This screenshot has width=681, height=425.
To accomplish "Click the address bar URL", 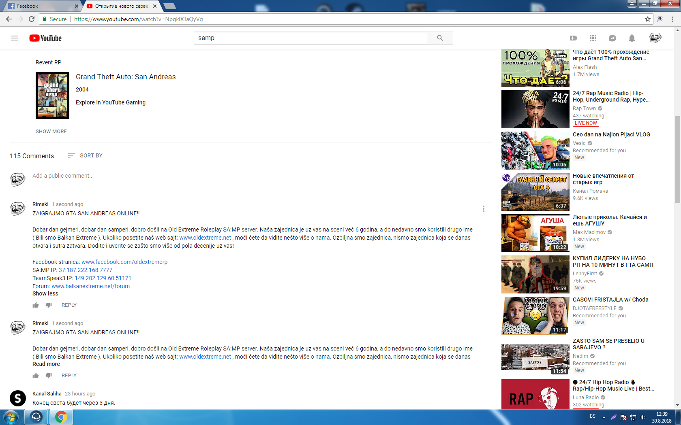I will point(139,19).
